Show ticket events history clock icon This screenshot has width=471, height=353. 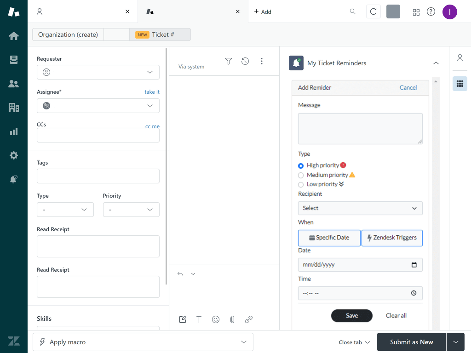(245, 61)
